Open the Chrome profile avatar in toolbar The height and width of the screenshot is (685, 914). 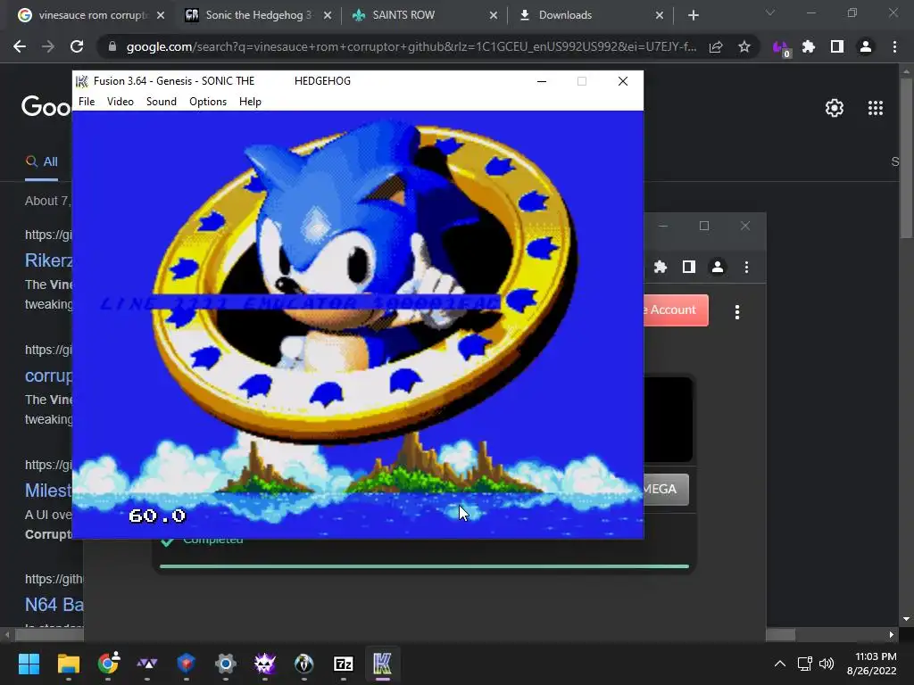866,46
